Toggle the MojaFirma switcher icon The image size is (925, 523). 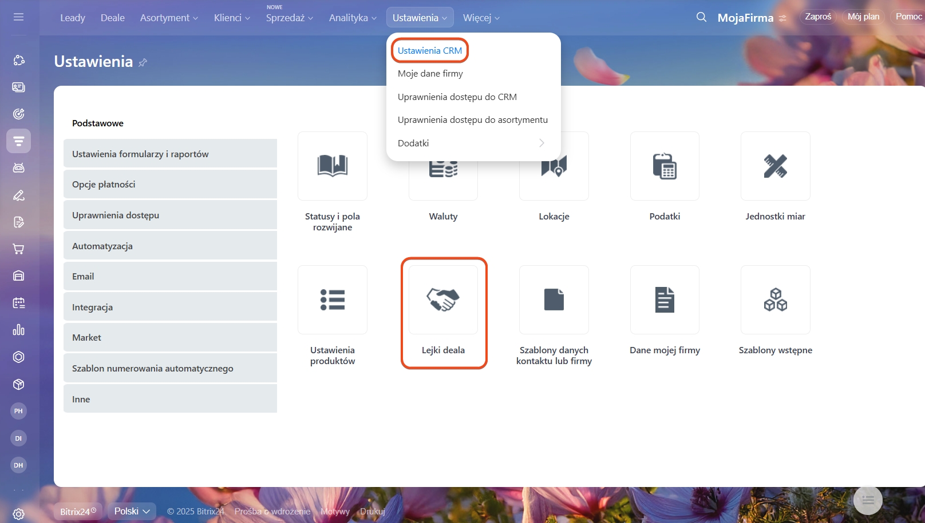(x=782, y=18)
